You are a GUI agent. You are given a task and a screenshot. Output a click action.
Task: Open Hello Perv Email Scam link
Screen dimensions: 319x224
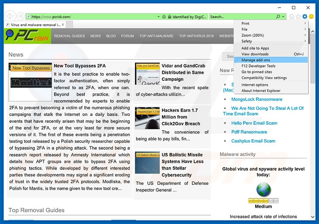(254, 123)
